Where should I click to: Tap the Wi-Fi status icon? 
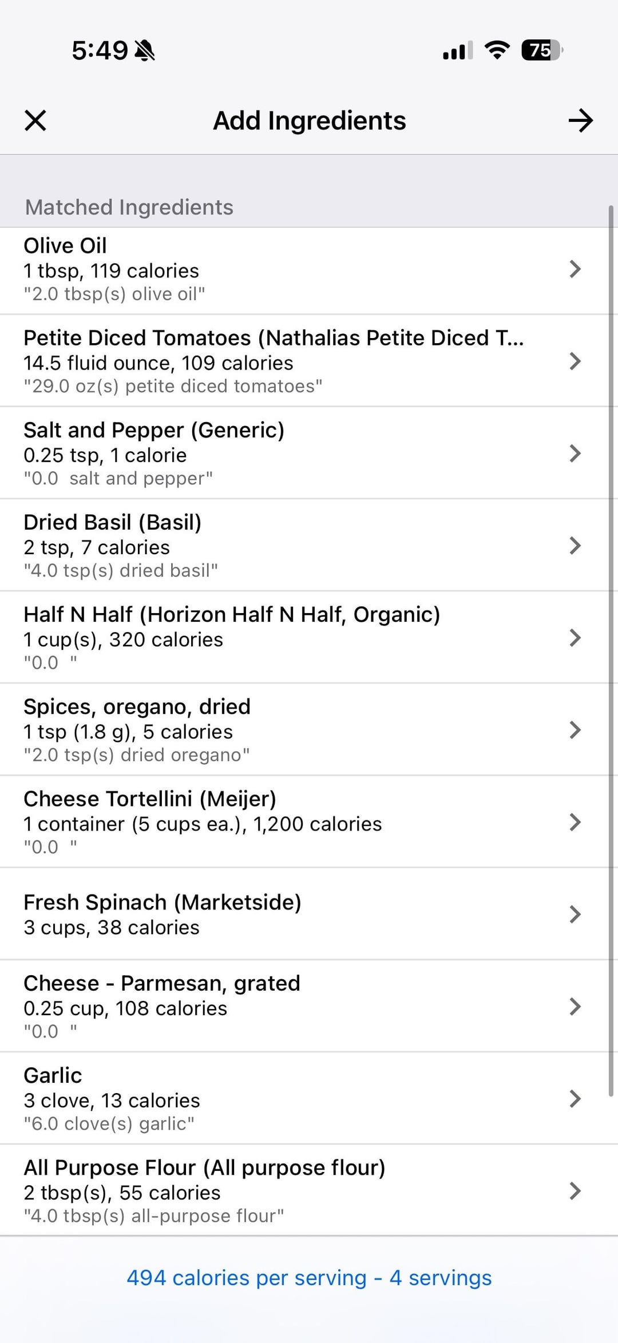[x=497, y=50]
